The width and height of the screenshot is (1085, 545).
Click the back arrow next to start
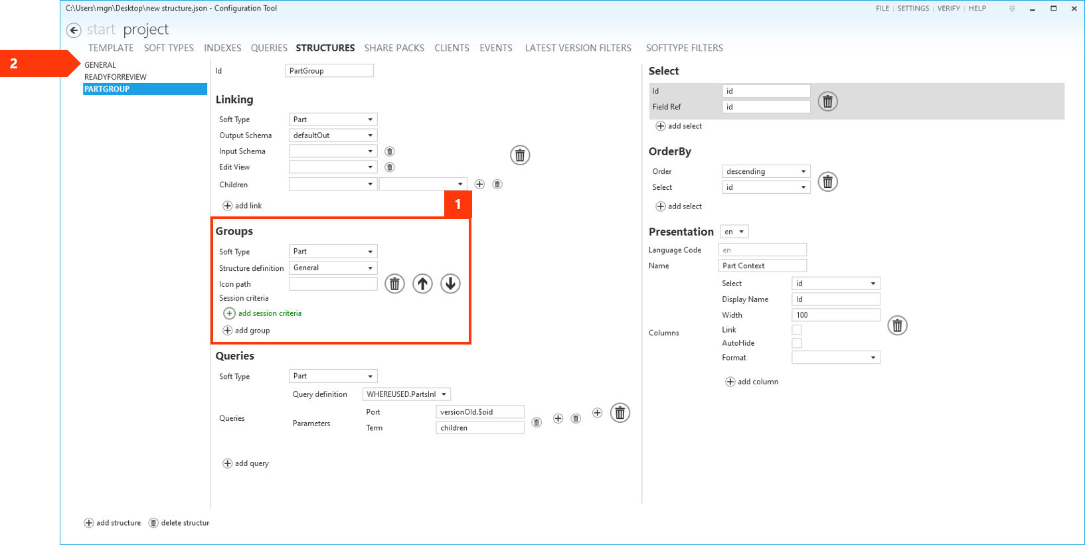point(74,30)
